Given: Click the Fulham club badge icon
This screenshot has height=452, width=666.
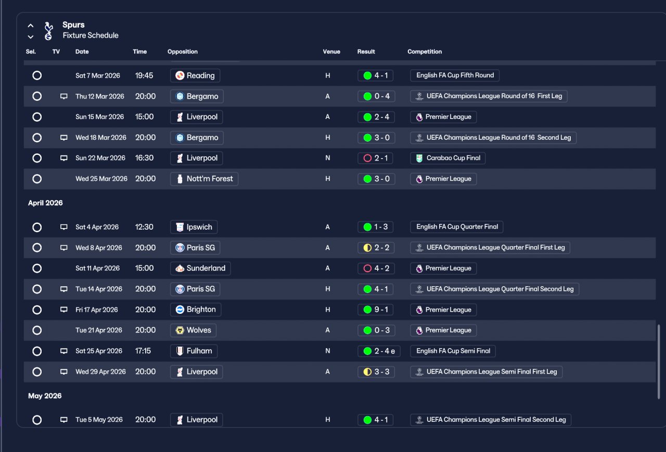Looking at the screenshot, I should tap(180, 351).
